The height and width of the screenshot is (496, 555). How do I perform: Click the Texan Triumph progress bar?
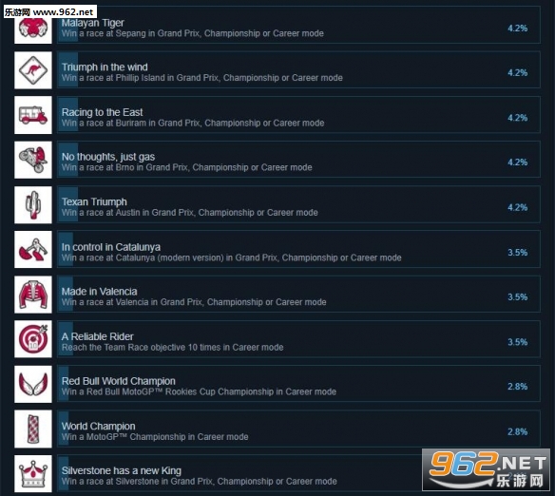coord(68,204)
